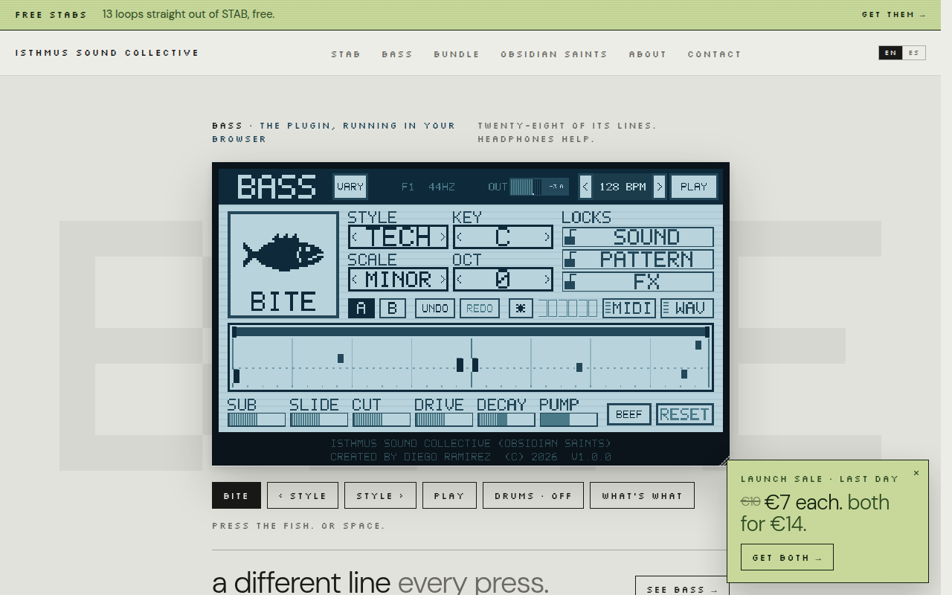This screenshot has height=595, width=952.
Task: Select next STYLE with right chevron
Action: point(443,237)
